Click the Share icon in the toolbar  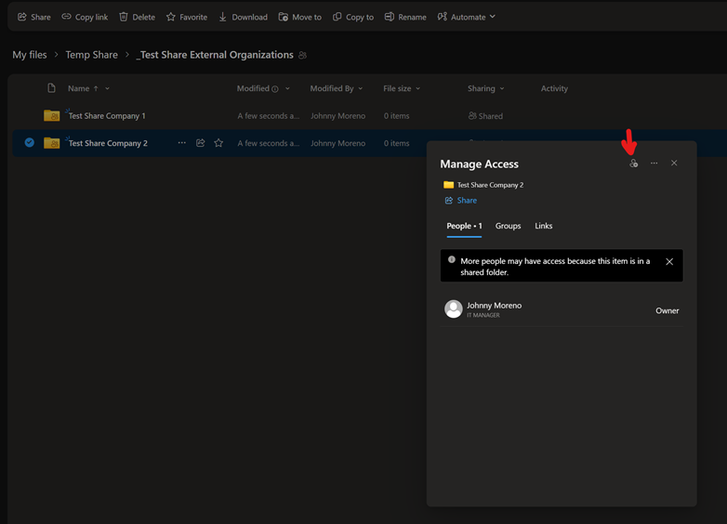click(x=21, y=17)
